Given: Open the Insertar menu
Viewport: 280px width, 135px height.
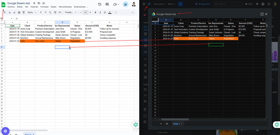Looking at the screenshot, I should [34, 7].
